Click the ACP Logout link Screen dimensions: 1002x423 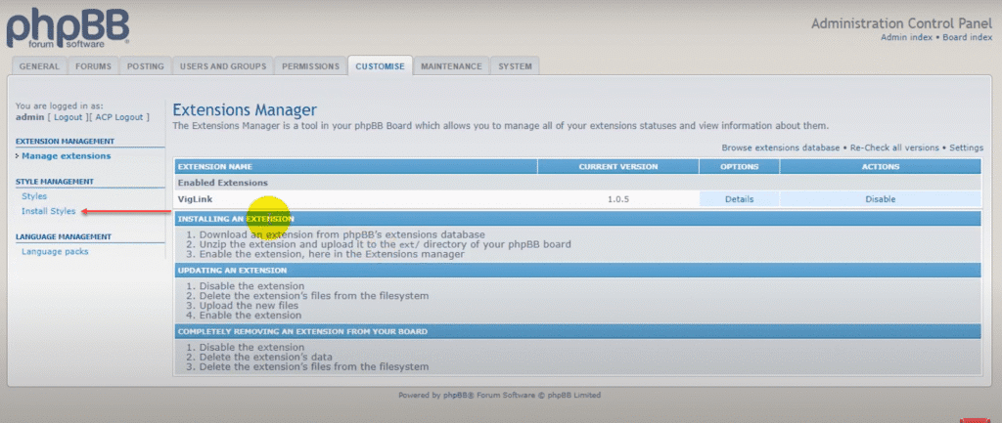pos(120,116)
